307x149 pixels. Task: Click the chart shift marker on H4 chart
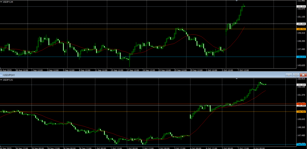pos(237,1)
